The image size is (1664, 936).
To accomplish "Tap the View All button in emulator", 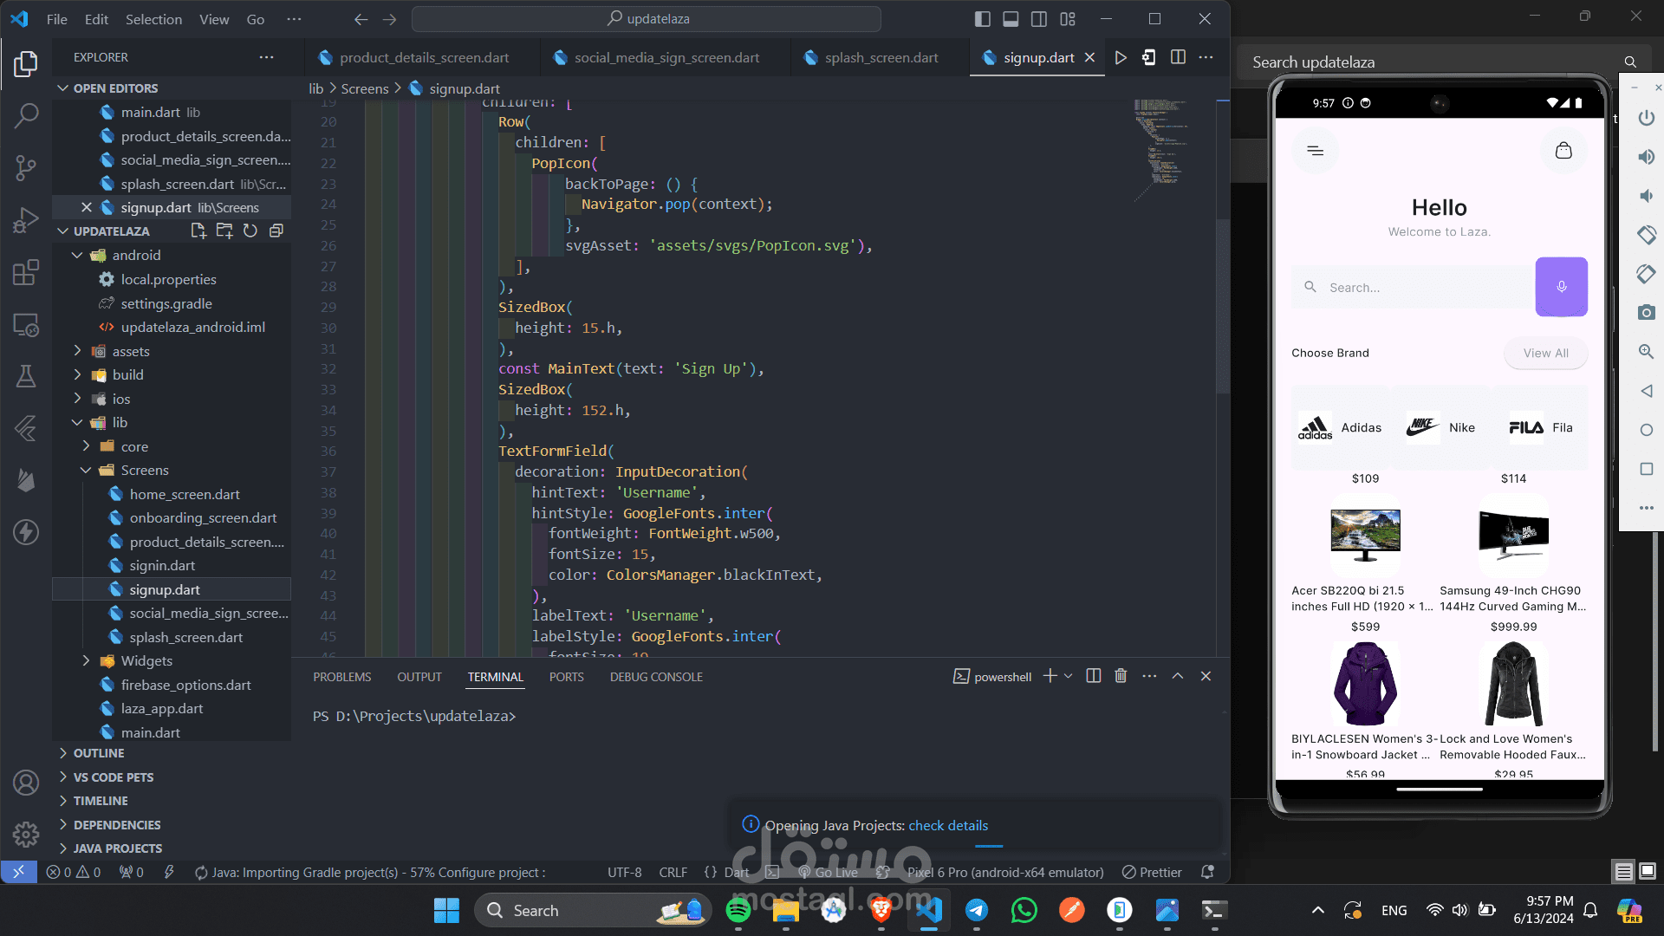I will tap(1545, 353).
